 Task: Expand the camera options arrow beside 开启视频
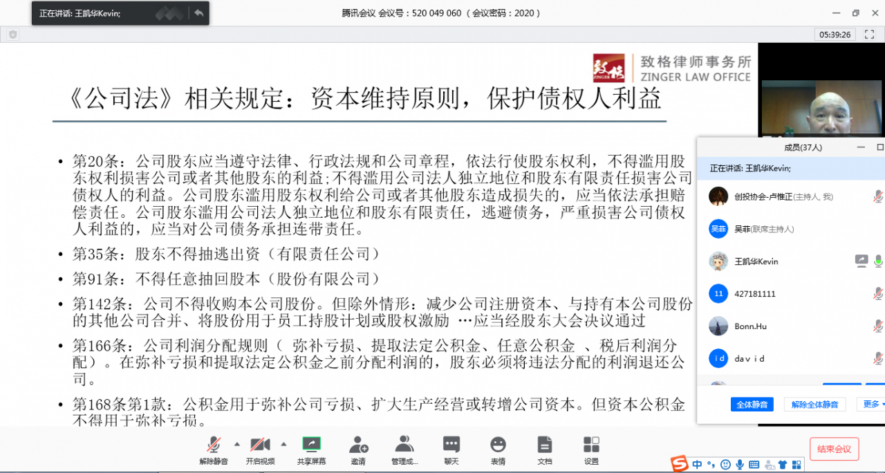[283, 443]
